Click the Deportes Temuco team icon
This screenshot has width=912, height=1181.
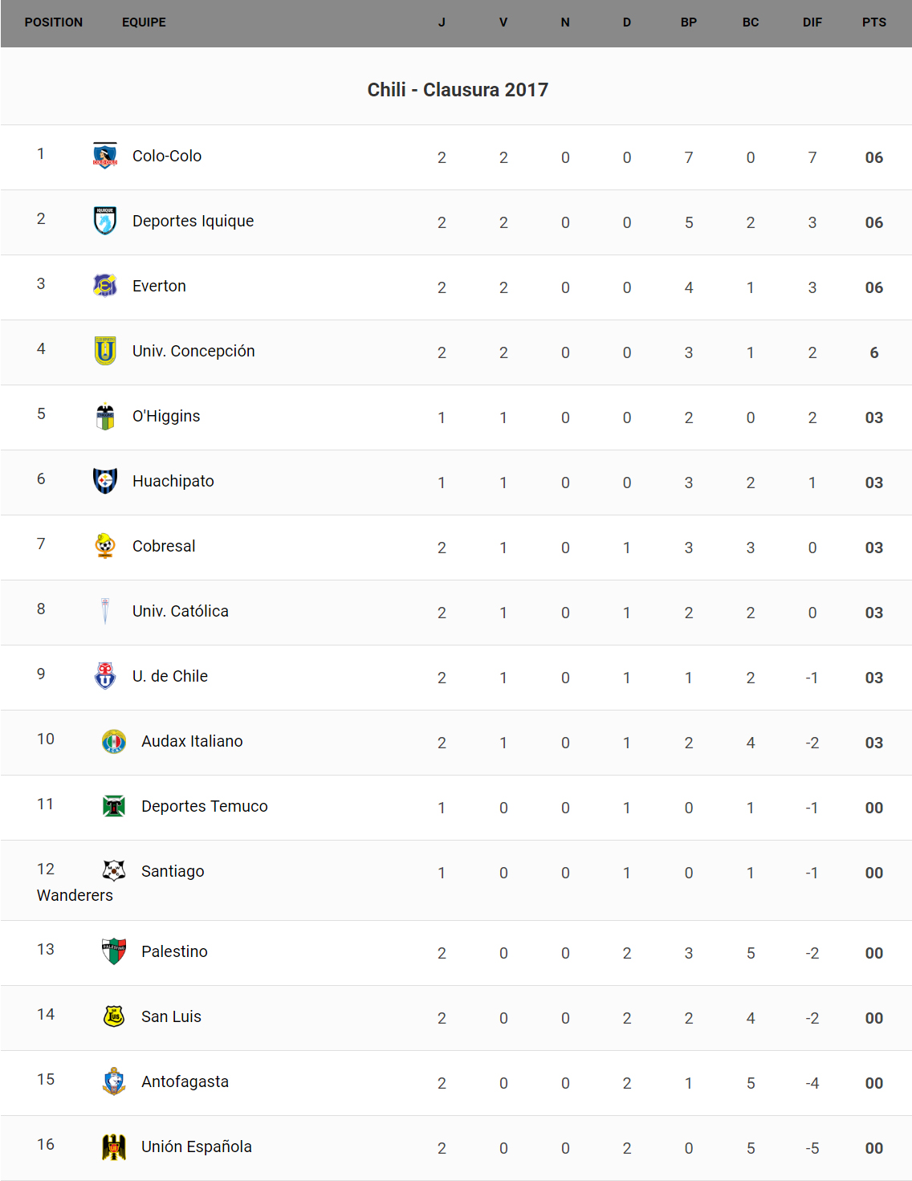114,806
